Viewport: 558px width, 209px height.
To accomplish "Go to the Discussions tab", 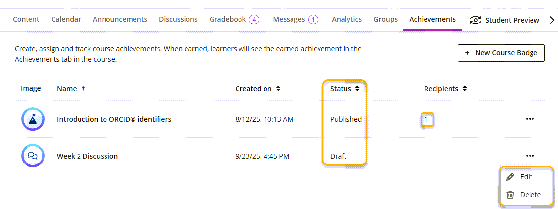I will [x=178, y=19].
